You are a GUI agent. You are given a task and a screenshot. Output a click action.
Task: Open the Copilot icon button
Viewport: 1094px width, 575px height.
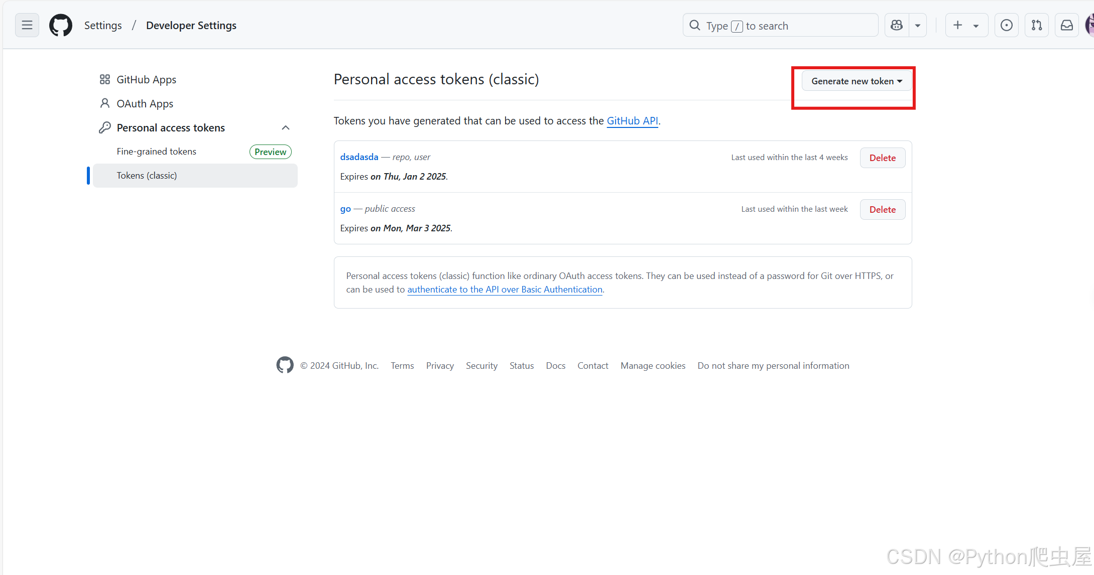pyautogui.click(x=897, y=25)
